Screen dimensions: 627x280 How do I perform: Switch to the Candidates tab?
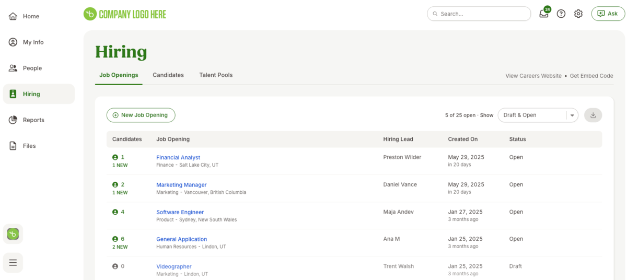[x=168, y=75]
